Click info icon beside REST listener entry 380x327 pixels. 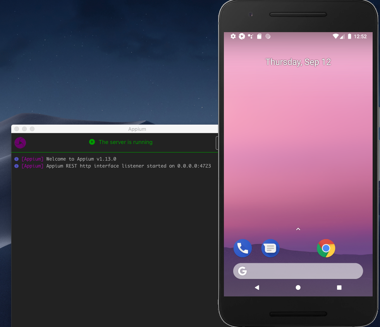tap(17, 166)
